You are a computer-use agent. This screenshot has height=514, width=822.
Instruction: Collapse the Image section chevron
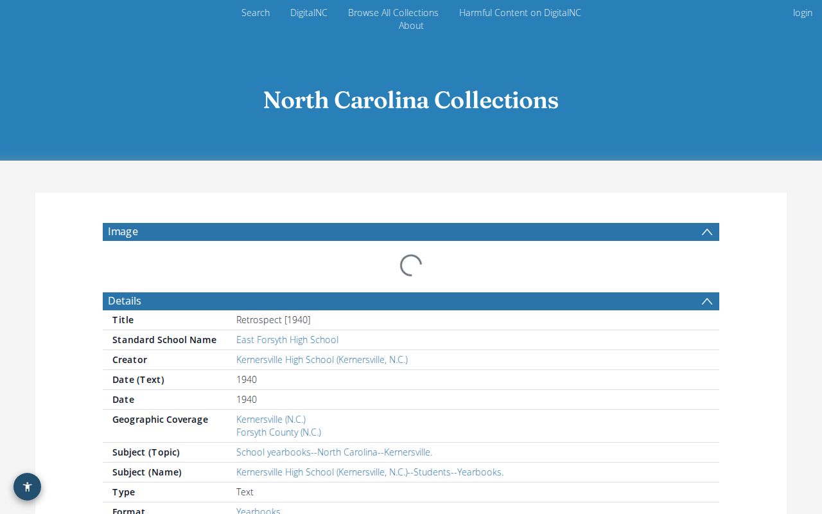pyautogui.click(x=707, y=232)
